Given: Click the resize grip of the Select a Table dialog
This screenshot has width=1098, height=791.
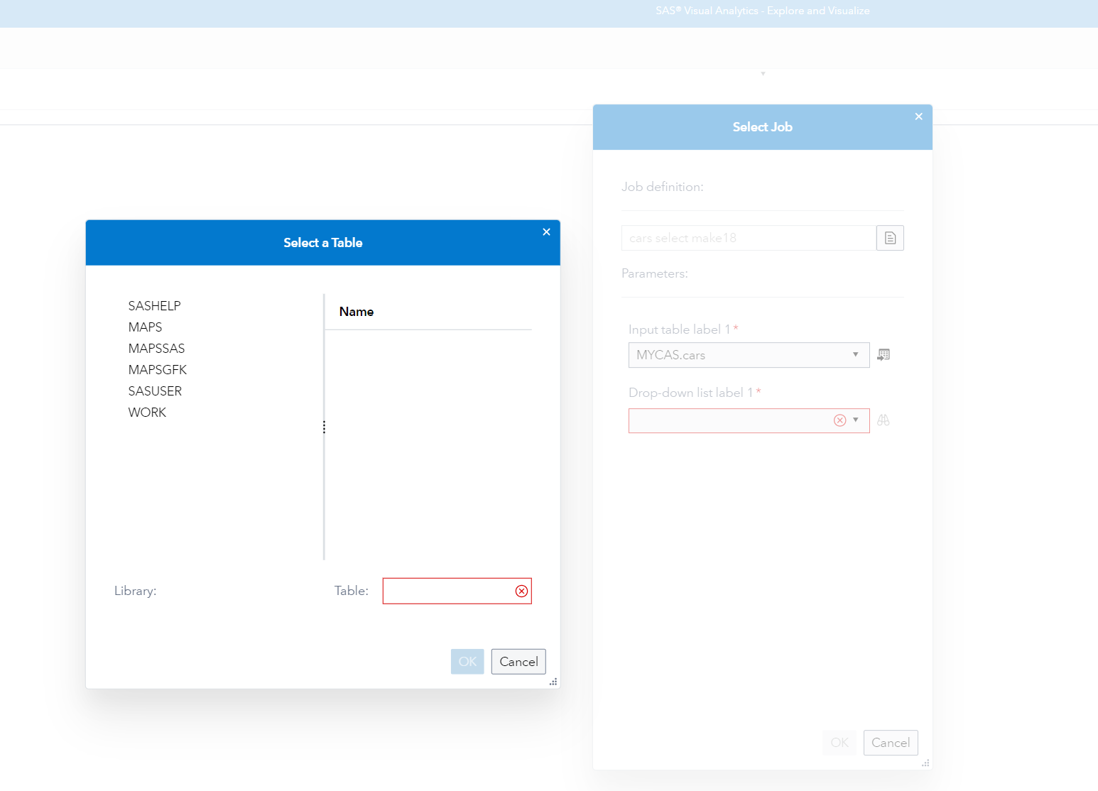Looking at the screenshot, I should pos(553,682).
